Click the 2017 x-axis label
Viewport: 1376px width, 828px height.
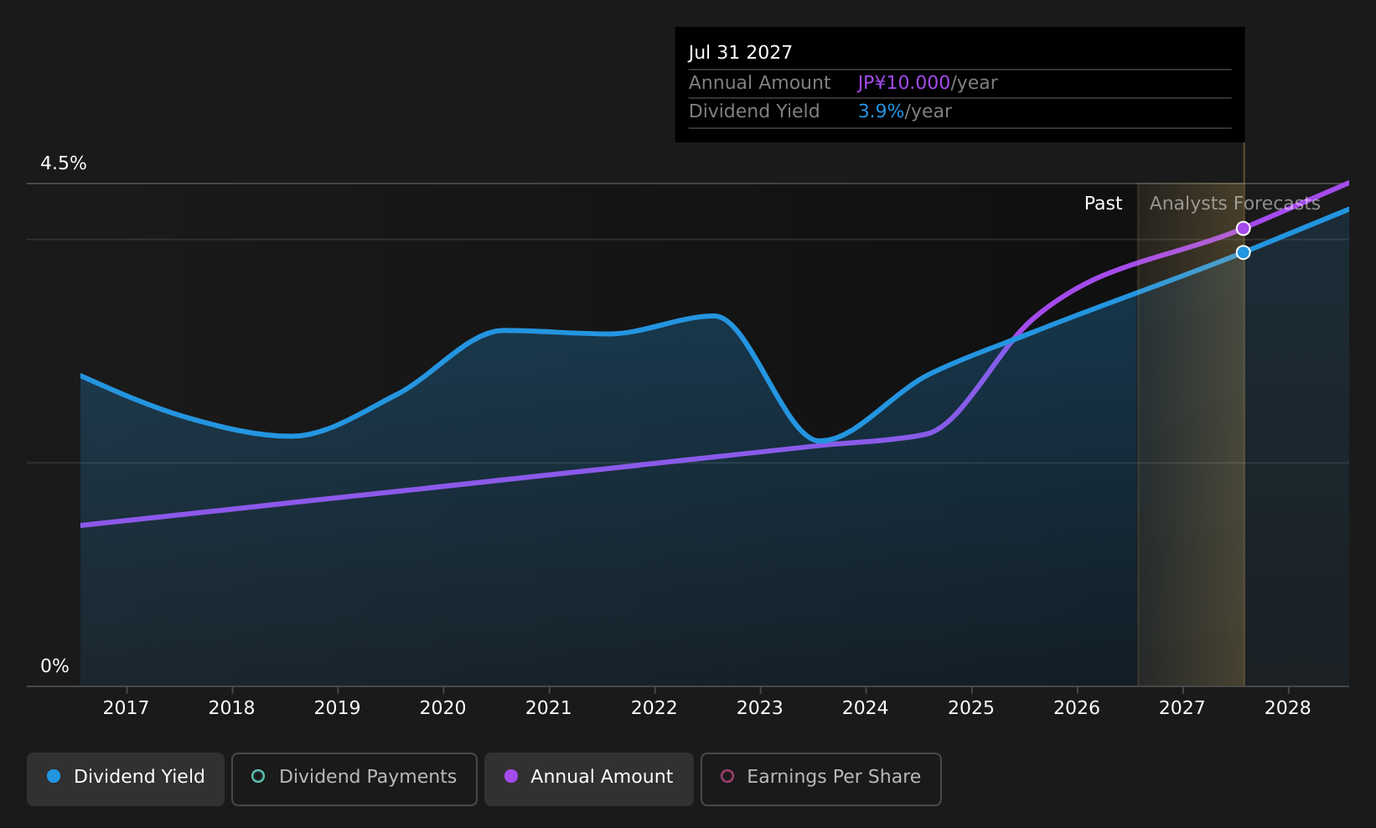[126, 708]
